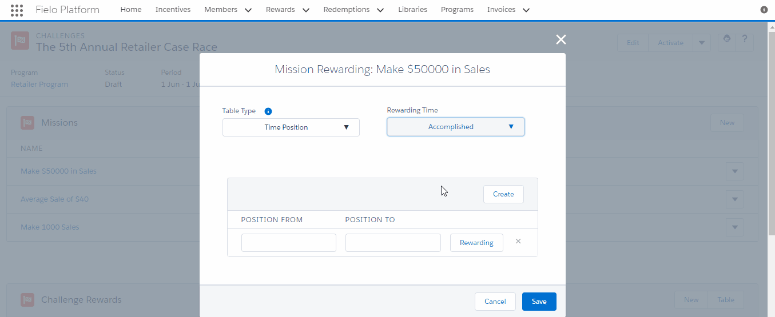The width and height of the screenshot is (775, 317).
Task: Save the mission rewarding settings
Action: [539, 302]
